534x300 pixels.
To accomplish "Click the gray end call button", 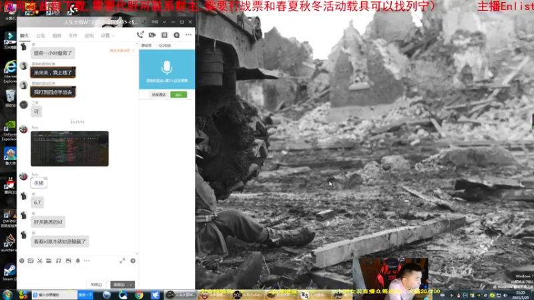I will coord(159,95).
